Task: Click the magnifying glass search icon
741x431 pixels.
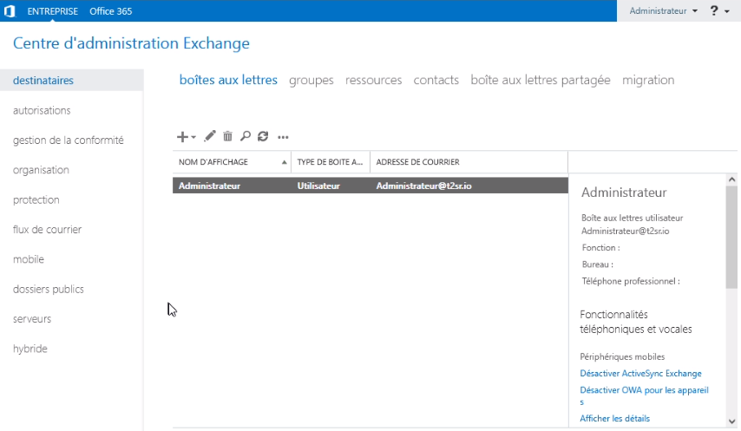Action: [246, 136]
